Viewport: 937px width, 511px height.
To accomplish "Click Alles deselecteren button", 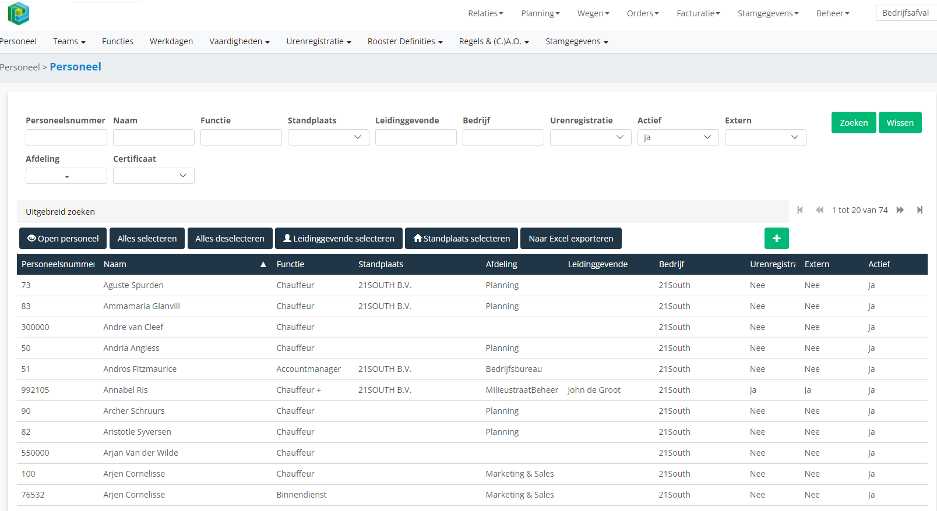I will coord(230,239).
